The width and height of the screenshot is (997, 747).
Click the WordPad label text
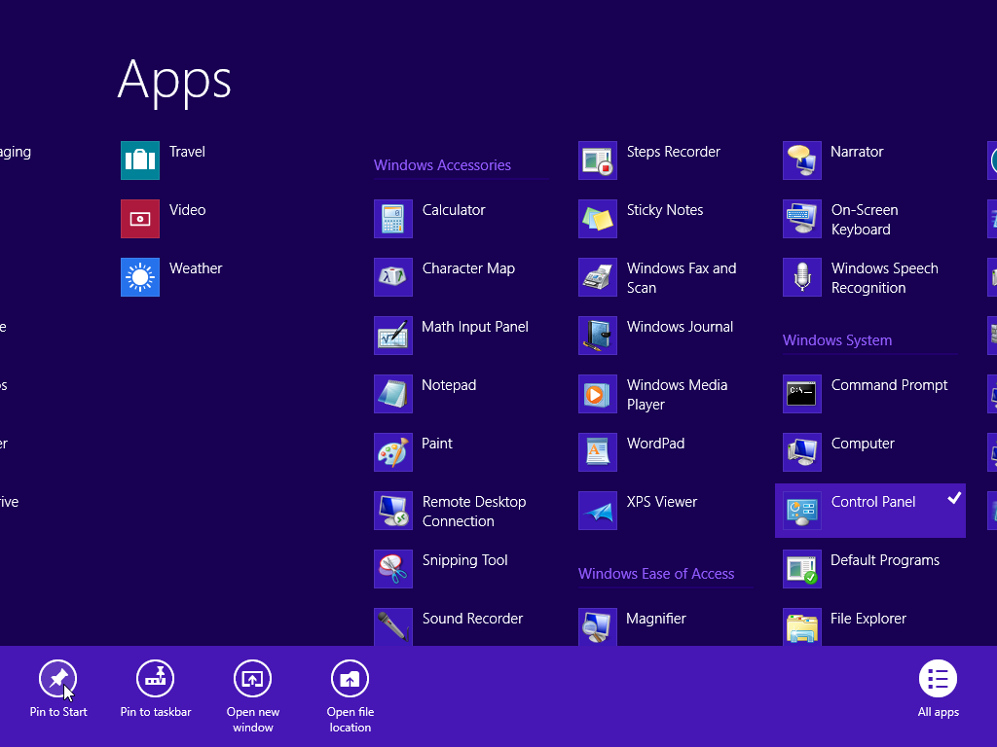(655, 444)
